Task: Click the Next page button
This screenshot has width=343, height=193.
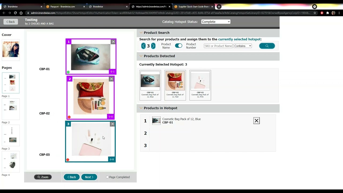Action: 89,177
